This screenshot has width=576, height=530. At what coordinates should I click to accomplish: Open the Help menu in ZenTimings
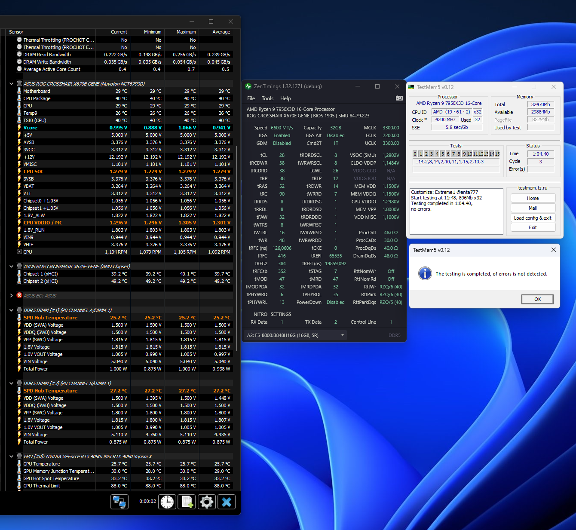coord(285,98)
